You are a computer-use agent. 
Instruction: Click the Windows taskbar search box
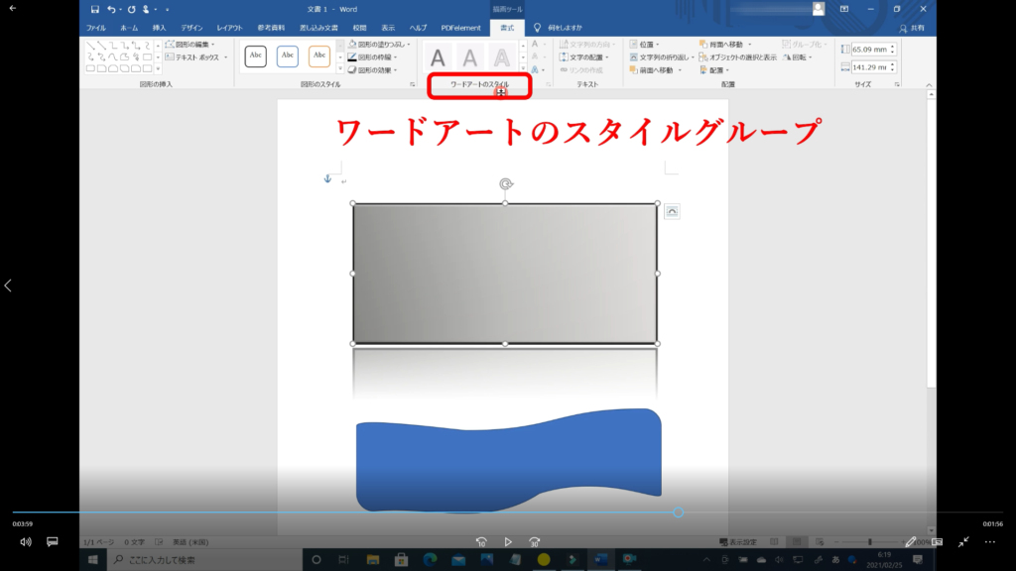coord(198,560)
